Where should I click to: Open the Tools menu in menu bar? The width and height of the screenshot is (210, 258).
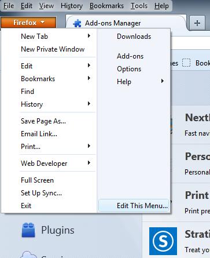click(139, 6)
